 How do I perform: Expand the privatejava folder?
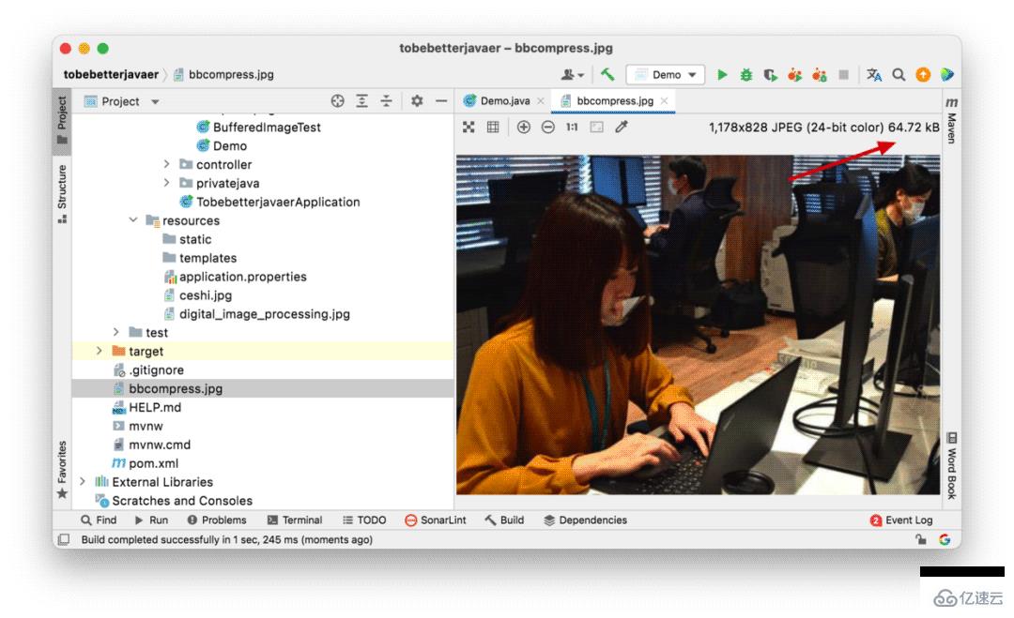166,183
